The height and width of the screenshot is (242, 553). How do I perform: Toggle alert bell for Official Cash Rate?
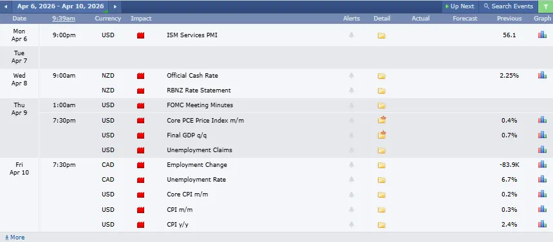(x=351, y=76)
